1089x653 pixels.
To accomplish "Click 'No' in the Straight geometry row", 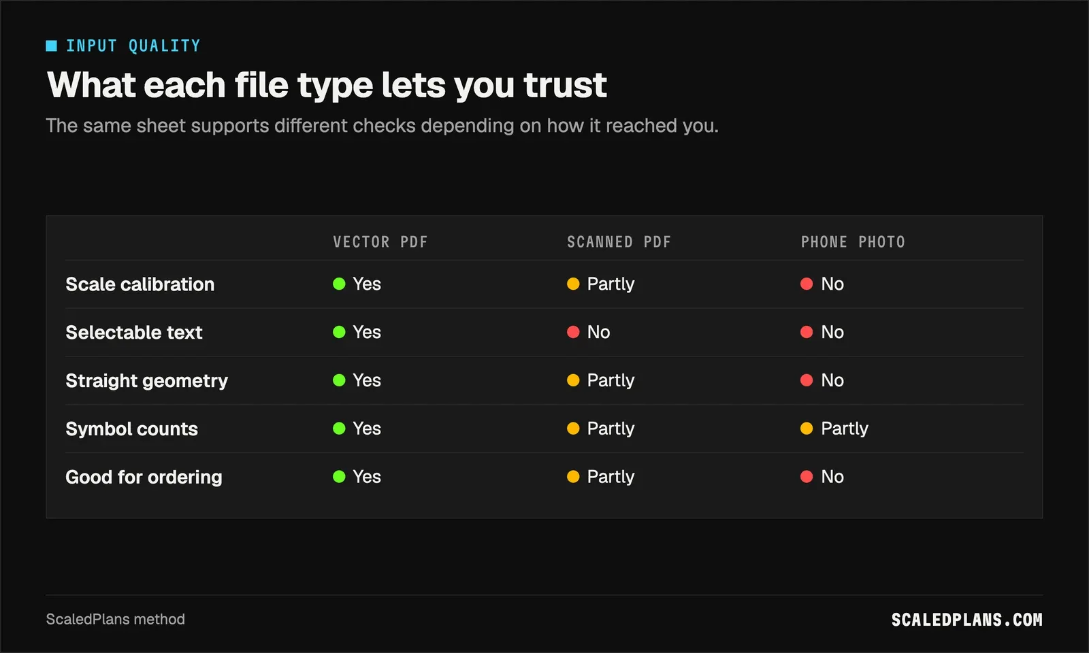I will click(x=832, y=381).
